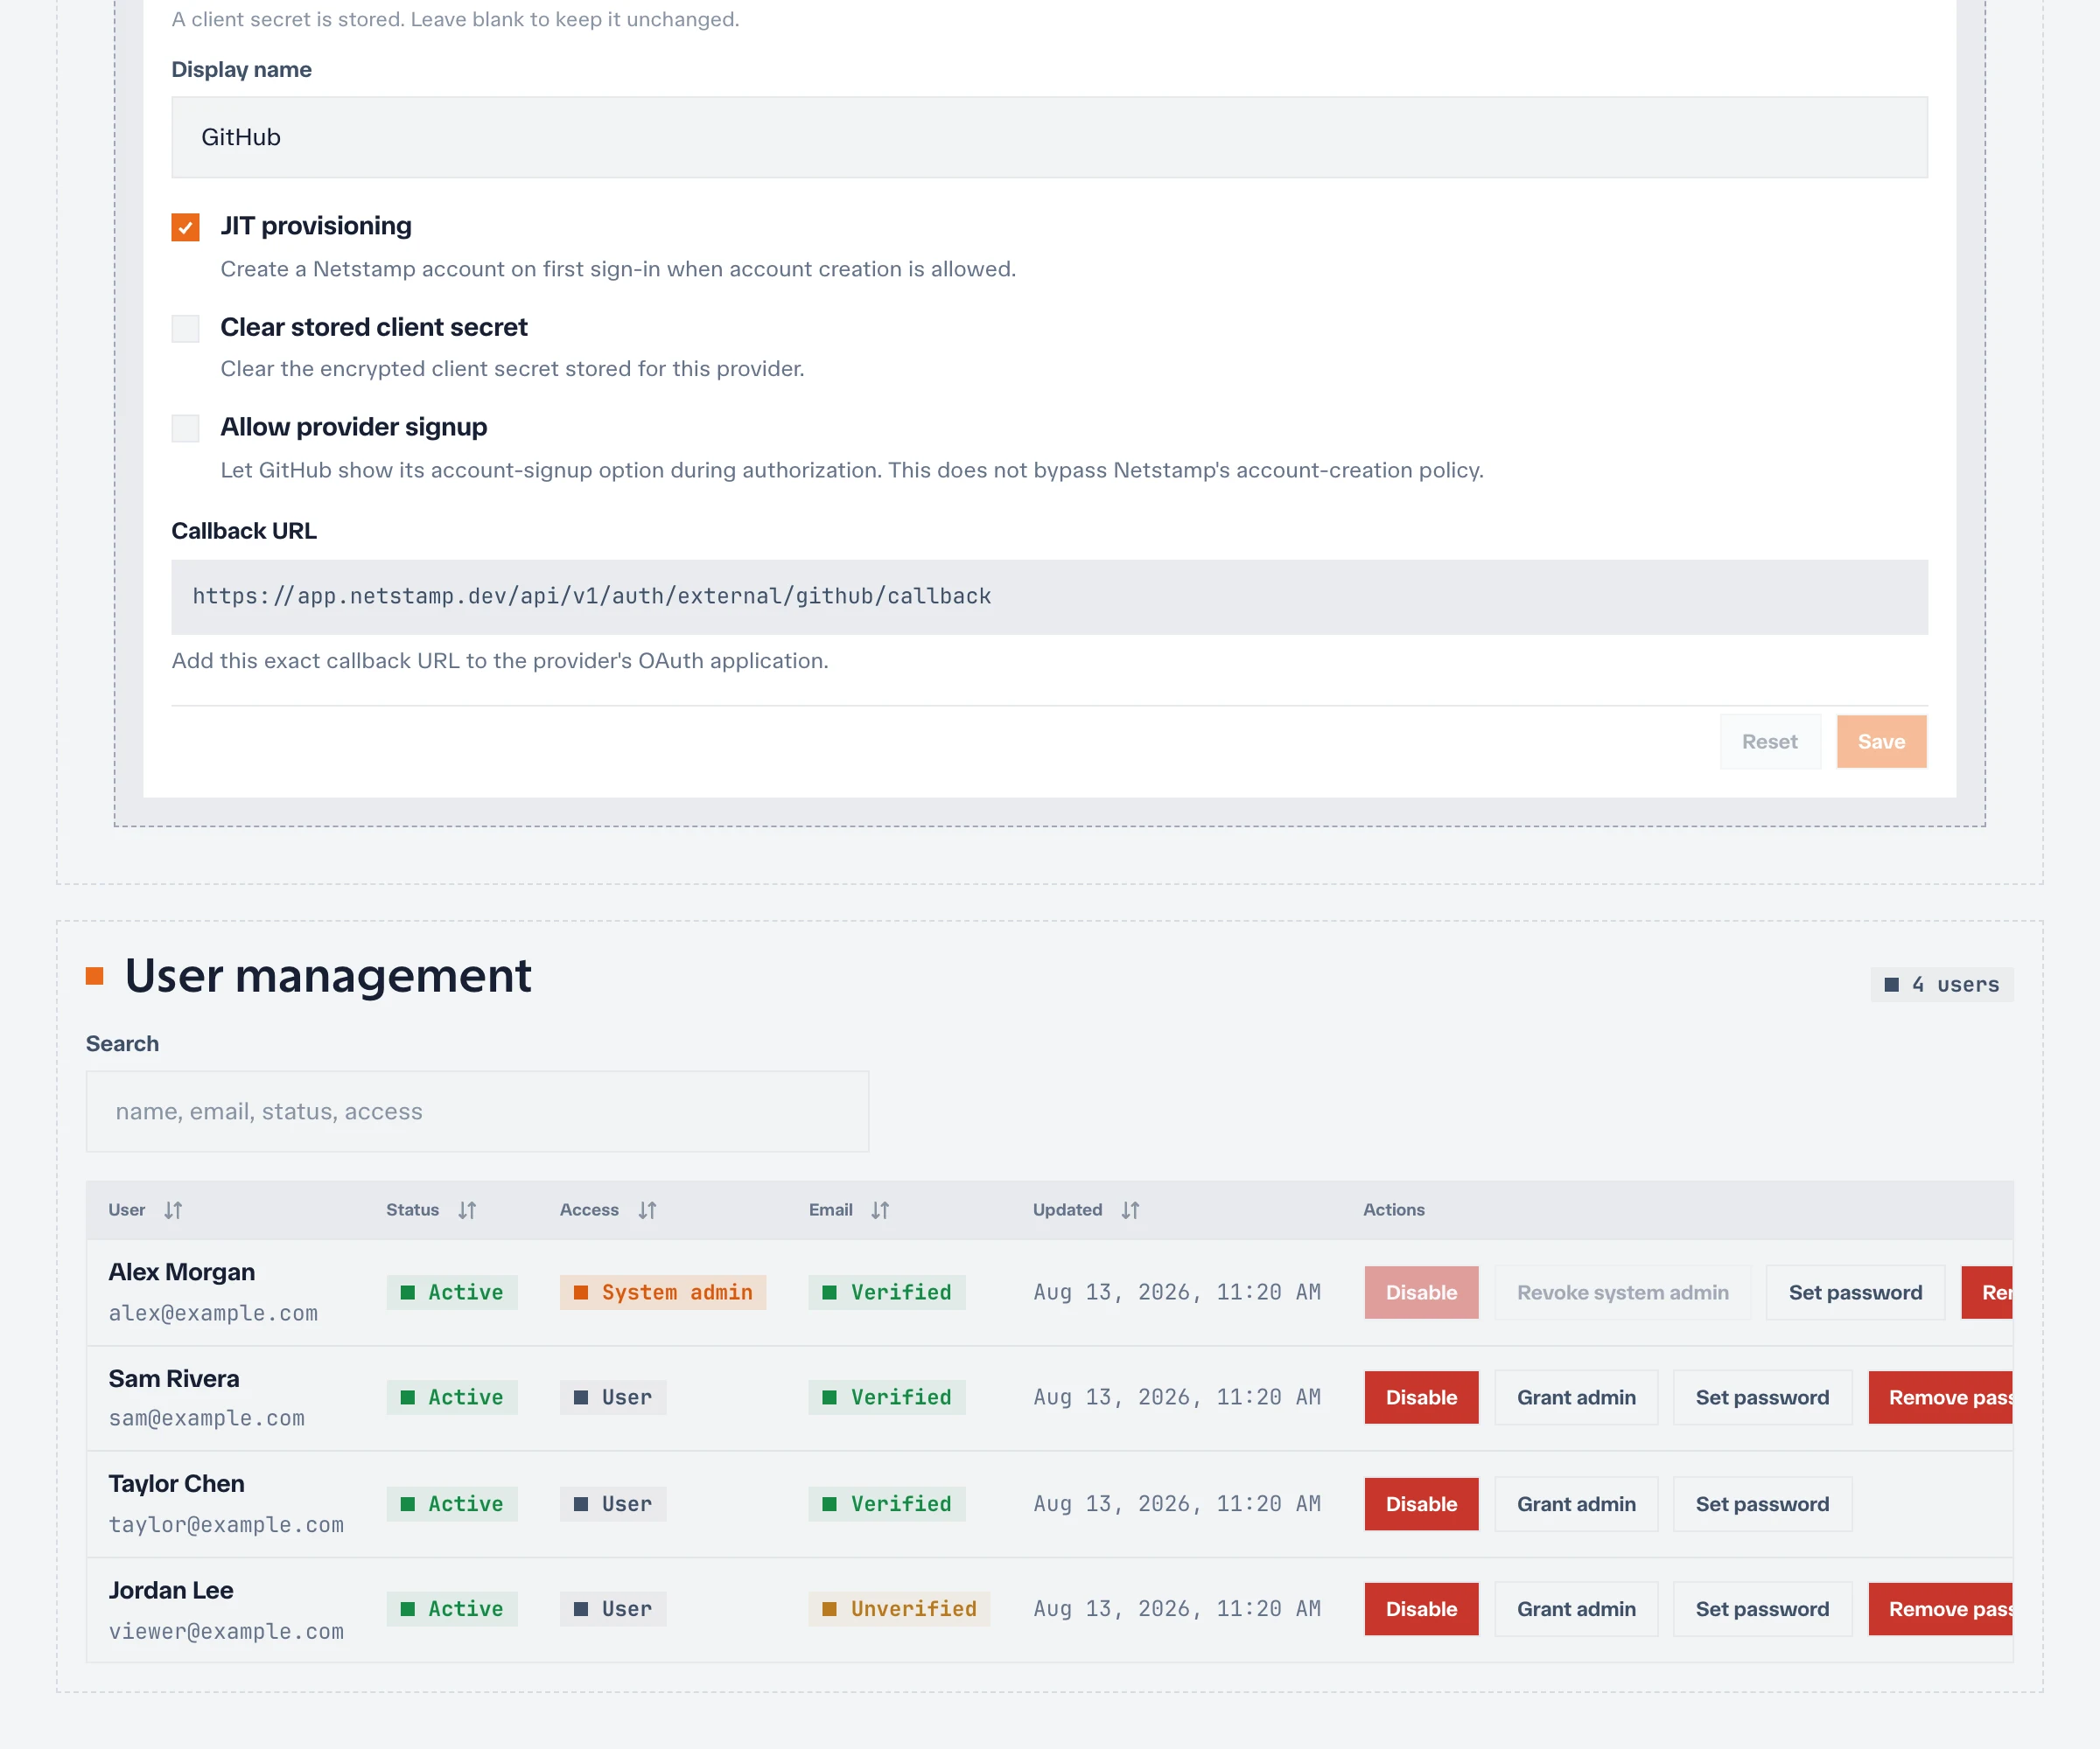The width and height of the screenshot is (2100, 1749).
Task: Click the 4 users count badge
Action: point(1942,985)
